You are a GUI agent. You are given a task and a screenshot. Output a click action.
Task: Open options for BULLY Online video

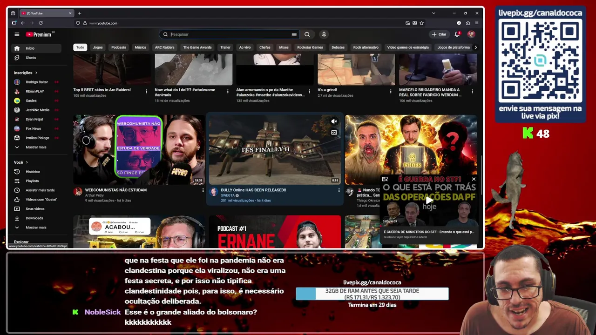pyautogui.click(x=339, y=190)
